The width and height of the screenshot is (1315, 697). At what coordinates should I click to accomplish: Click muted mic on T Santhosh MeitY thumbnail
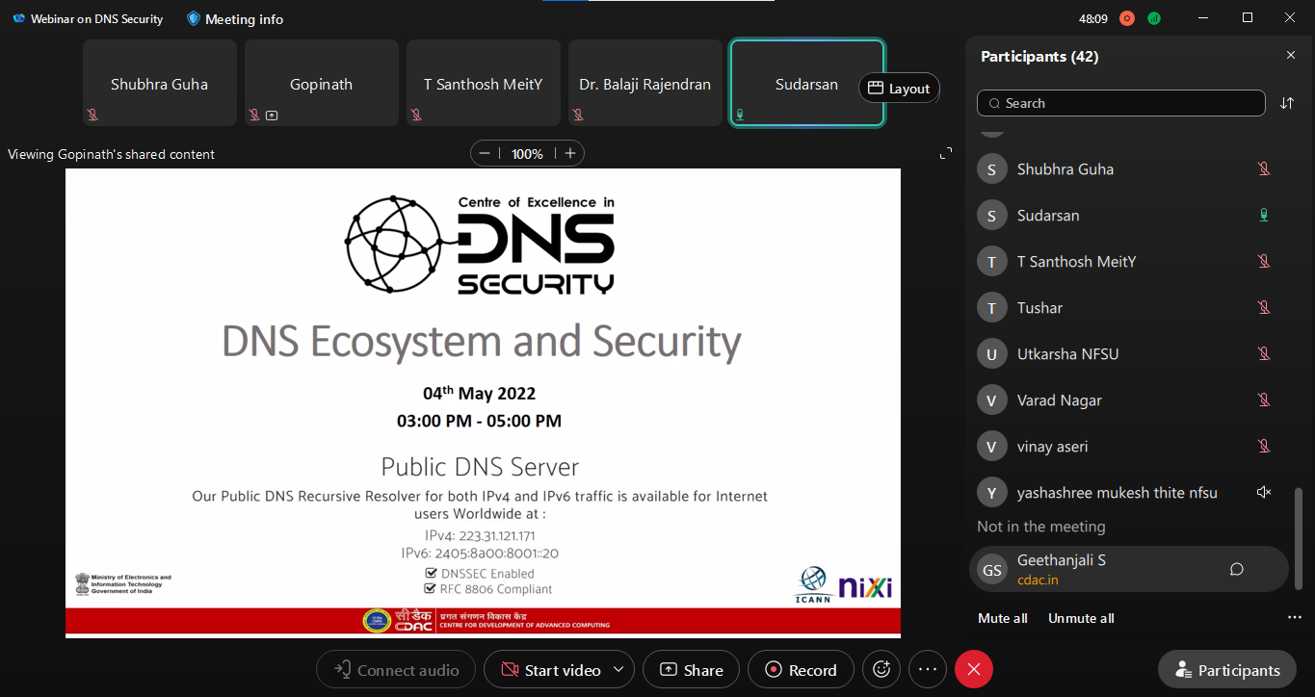[417, 115]
